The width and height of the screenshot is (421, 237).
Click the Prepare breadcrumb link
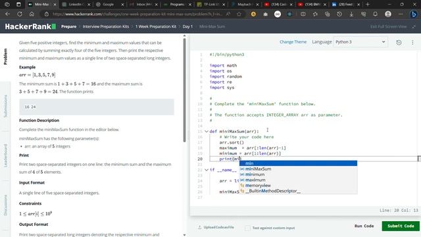(68, 26)
